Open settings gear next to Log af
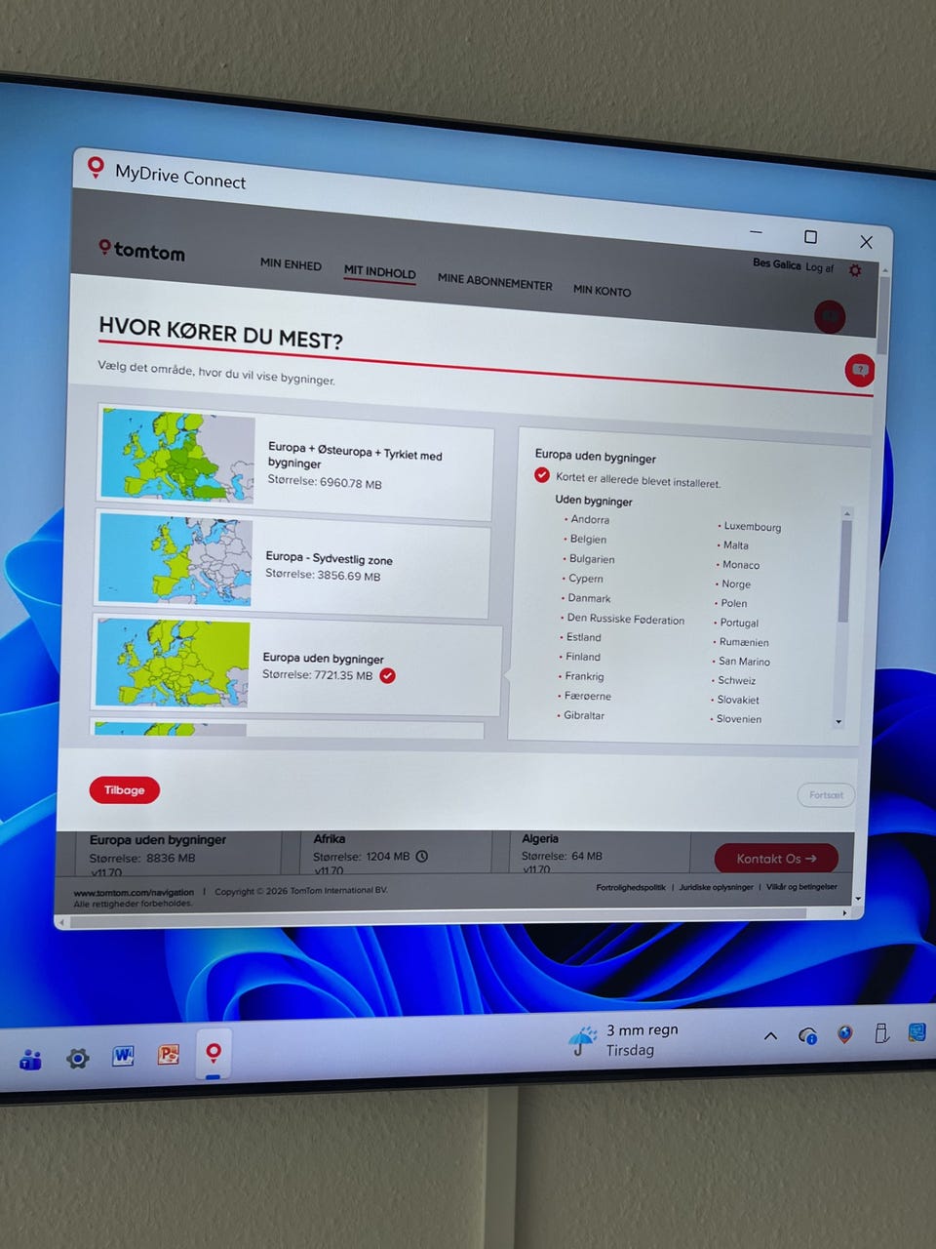The image size is (936, 1249). click(855, 270)
